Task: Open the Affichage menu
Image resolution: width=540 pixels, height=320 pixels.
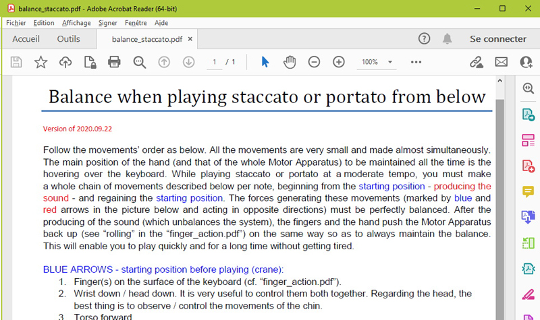Action: pyautogui.click(x=76, y=22)
